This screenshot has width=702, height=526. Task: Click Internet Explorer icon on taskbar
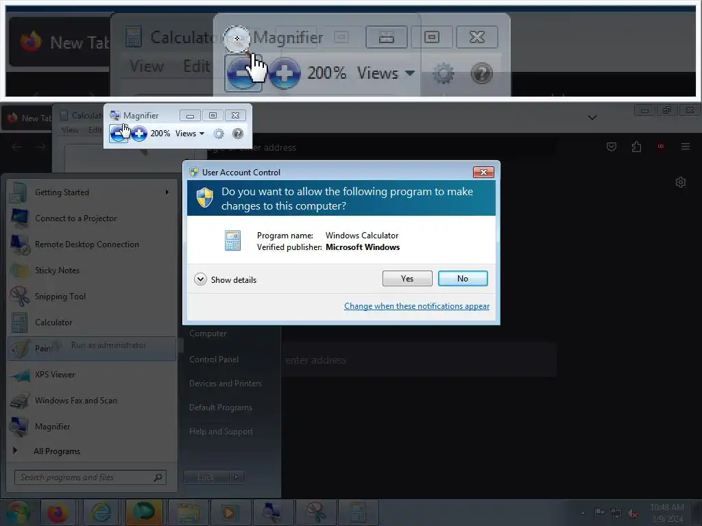tap(101, 512)
